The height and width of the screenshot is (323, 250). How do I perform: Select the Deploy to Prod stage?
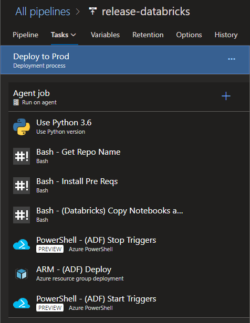pos(125,60)
